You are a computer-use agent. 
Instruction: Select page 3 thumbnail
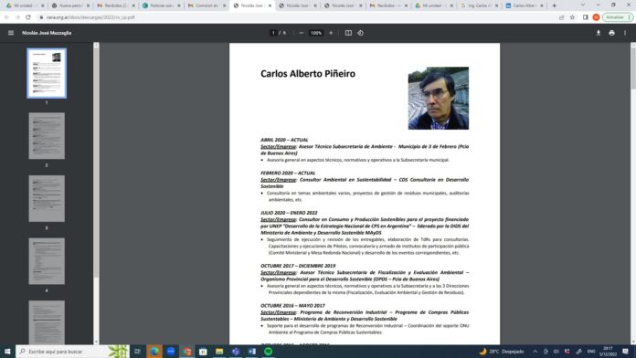click(47, 199)
